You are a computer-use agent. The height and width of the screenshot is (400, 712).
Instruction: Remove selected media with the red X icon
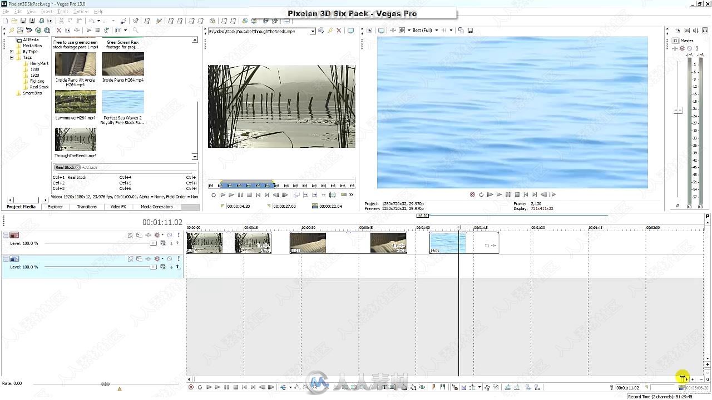point(59,30)
